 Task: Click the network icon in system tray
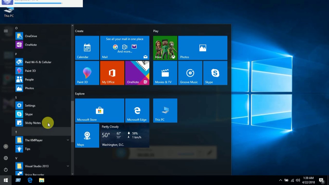tap(292, 180)
